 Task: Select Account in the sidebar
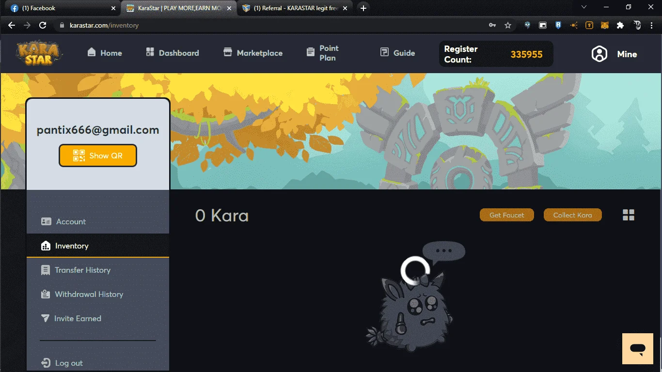point(98,221)
